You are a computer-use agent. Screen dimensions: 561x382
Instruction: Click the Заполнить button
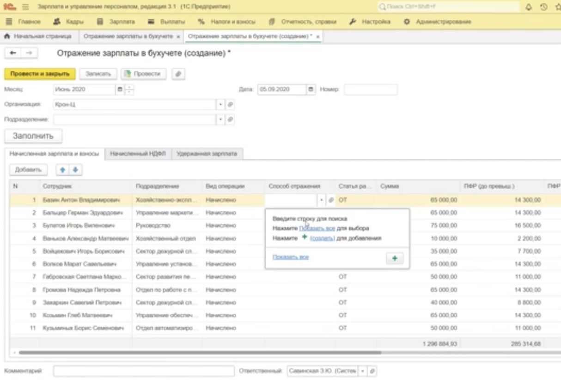click(x=33, y=136)
